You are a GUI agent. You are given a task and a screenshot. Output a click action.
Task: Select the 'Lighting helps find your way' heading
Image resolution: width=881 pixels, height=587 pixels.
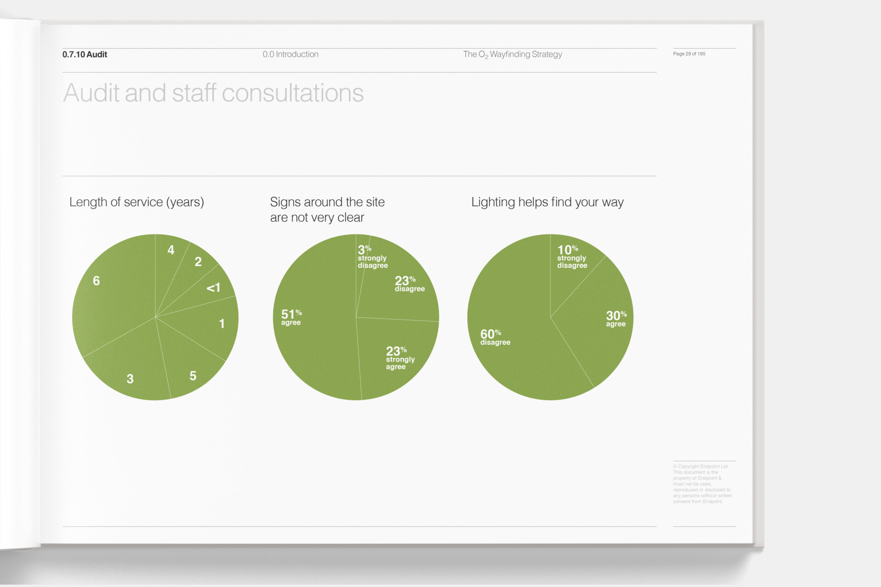[547, 202]
